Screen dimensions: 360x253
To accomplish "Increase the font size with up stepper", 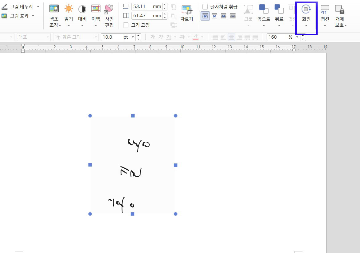I will (138, 35).
